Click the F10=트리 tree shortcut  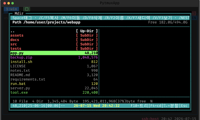[x=139, y=106]
